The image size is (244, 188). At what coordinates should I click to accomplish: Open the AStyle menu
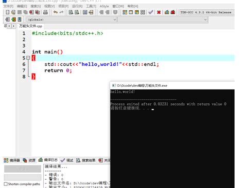104,6
